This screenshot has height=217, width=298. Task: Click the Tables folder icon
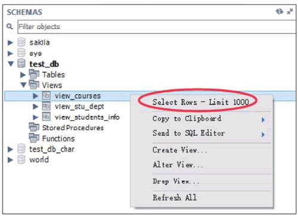point(34,74)
